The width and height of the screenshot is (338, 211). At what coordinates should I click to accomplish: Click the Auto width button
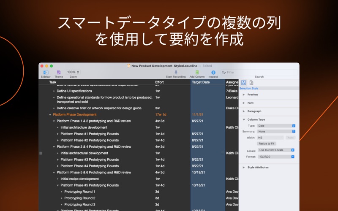tap(290, 138)
